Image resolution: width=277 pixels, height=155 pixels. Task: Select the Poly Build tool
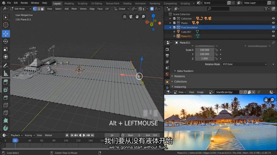coord(6,121)
